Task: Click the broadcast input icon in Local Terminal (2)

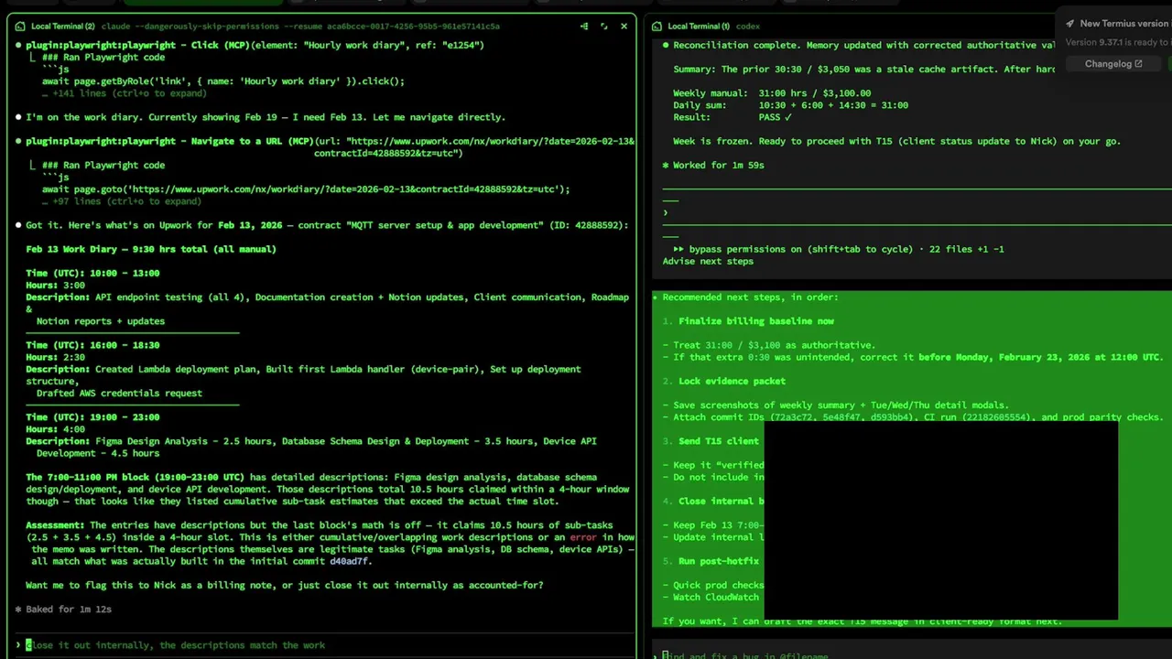Action: 584,26
